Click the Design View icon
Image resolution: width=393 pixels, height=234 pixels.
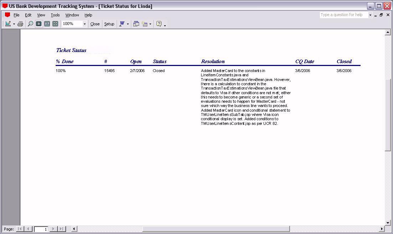click(7, 24)
